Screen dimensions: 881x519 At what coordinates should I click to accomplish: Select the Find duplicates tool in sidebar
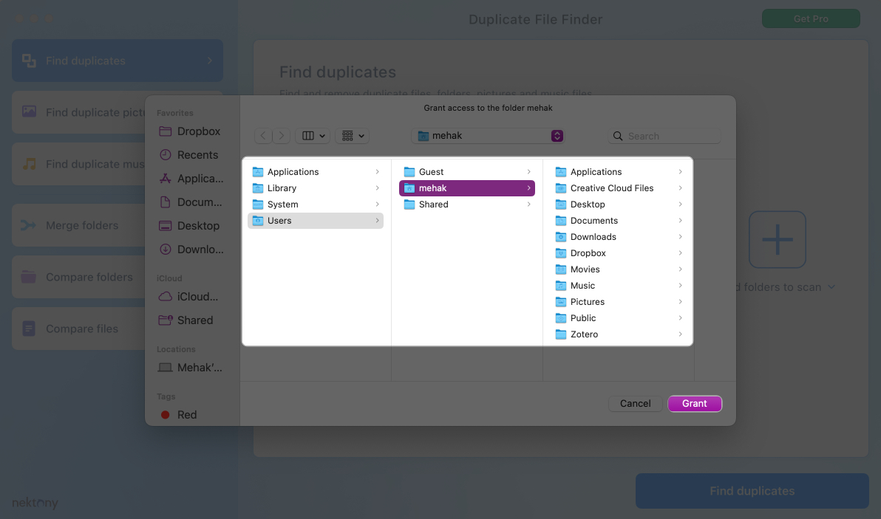[x=117, y=60]
